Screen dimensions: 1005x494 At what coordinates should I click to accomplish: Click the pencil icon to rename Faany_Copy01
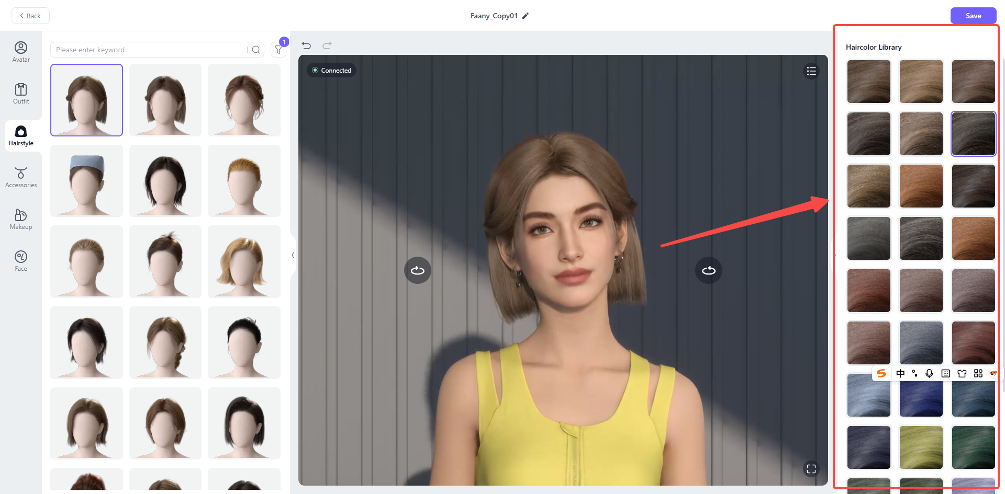point(526,16)
